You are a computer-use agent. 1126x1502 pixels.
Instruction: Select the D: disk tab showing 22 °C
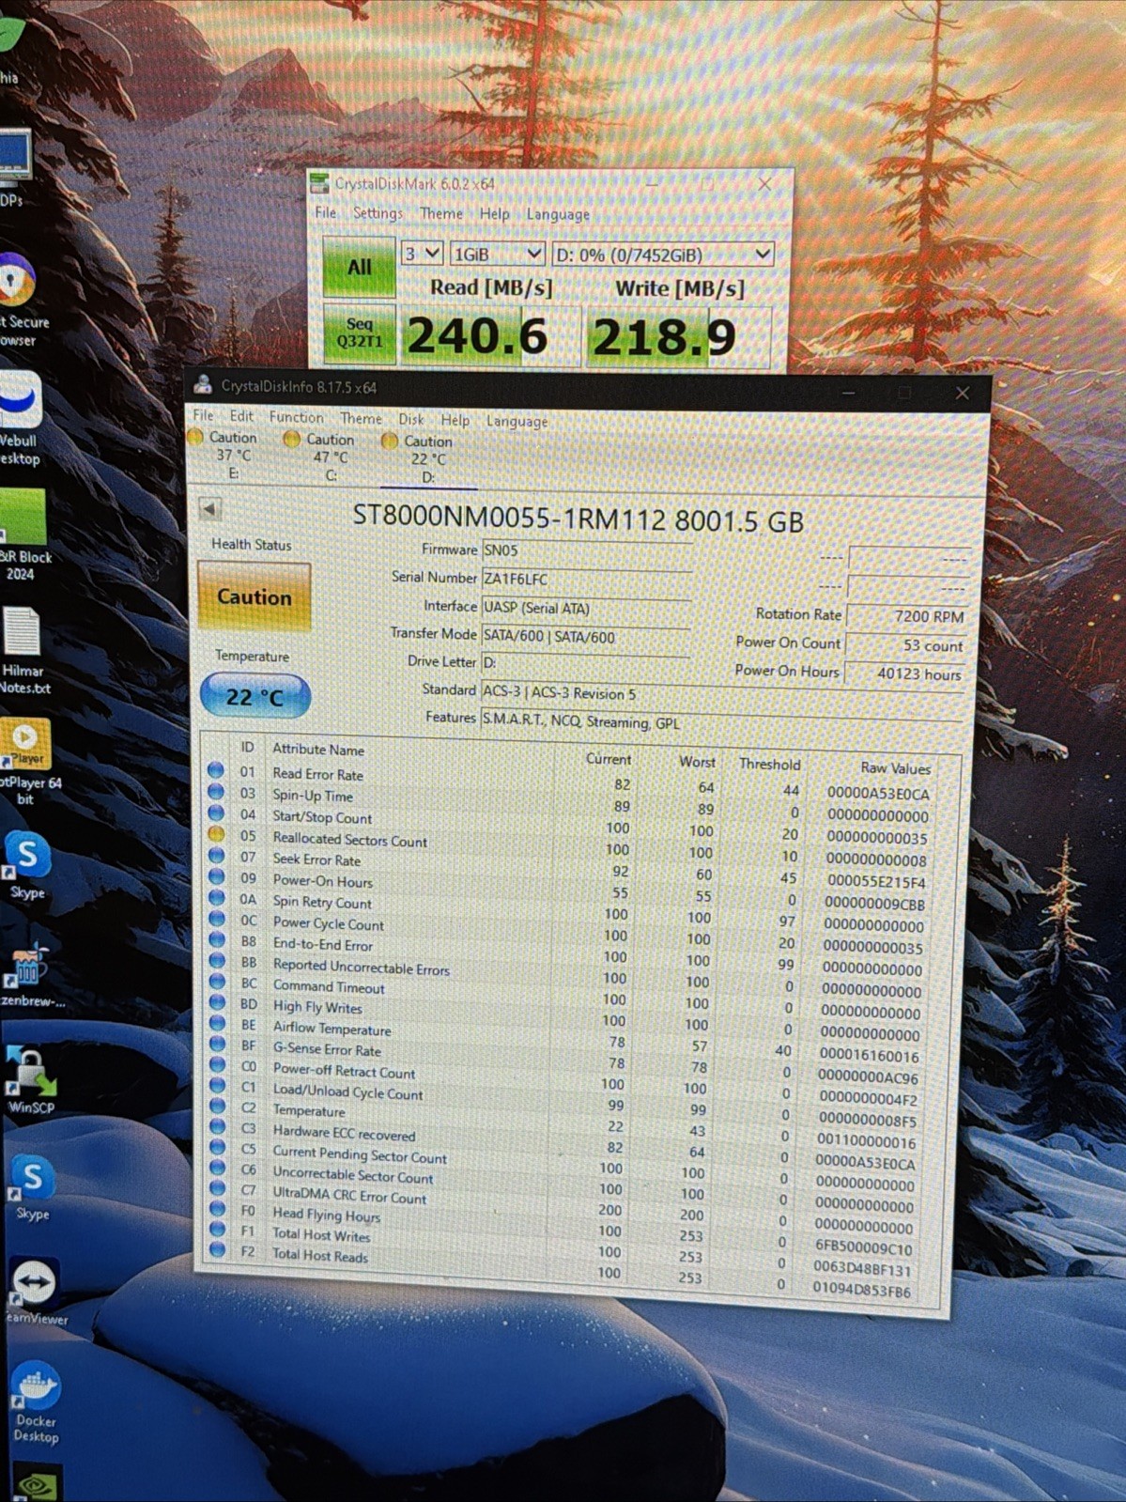coord(427,458)
